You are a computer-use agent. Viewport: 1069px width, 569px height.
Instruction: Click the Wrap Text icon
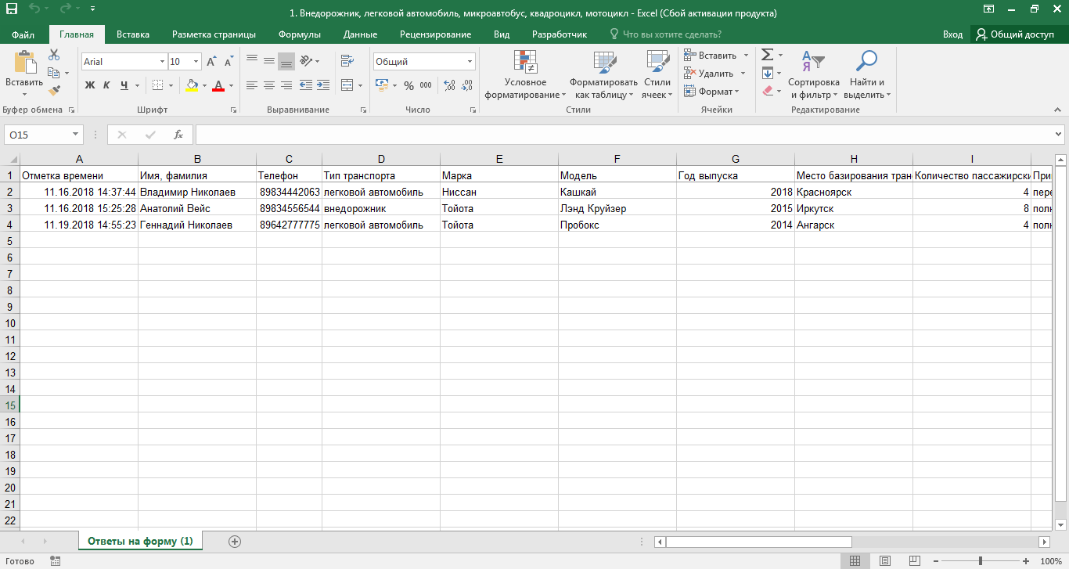[x=347, y=61]
